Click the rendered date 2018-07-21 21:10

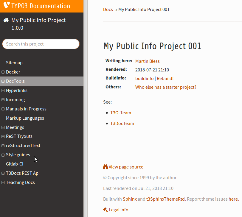point(152,70)
